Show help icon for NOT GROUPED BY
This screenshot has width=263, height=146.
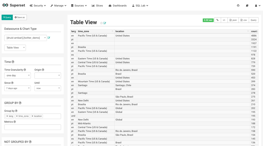(30, 142)
